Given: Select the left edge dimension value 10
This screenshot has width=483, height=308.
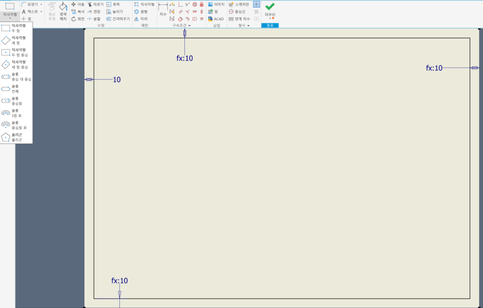Looking at the screenshot, I should tap(117, 79).
